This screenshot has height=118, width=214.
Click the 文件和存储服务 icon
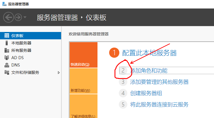[7, 72]
